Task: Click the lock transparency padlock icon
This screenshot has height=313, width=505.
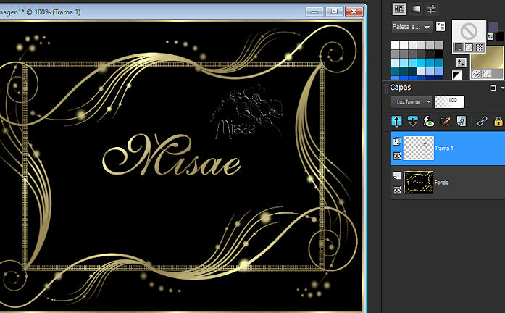Action: (x=498, y=122)
